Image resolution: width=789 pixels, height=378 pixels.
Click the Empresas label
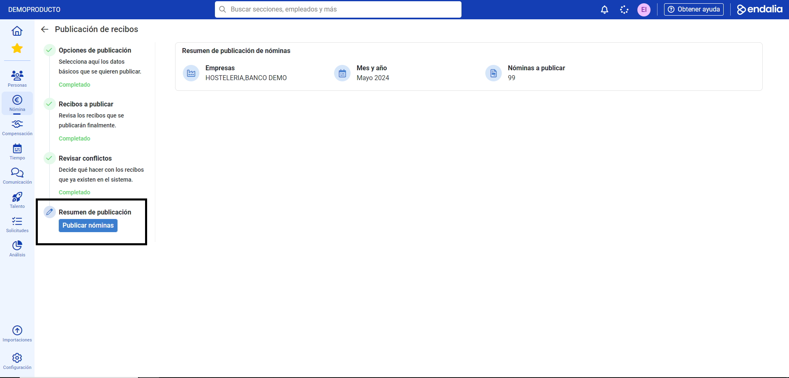220,68
